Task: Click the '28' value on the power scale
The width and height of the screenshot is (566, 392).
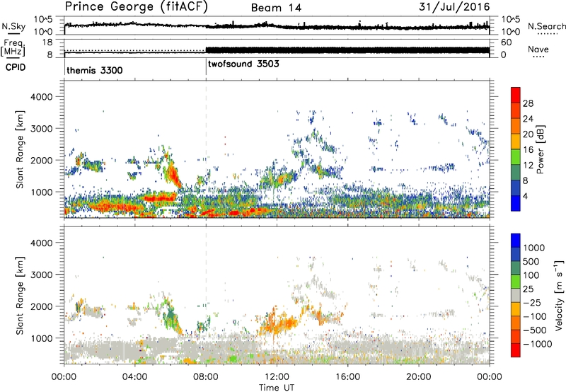Action: coord(528,103)
